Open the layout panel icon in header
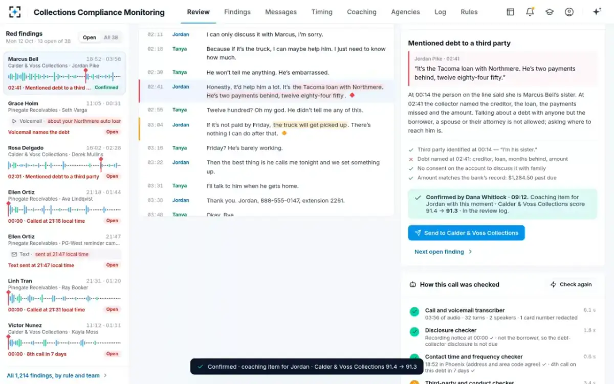The height and width of the screenshot is (384, 614). pyautogui.click(x=510, y=12)
